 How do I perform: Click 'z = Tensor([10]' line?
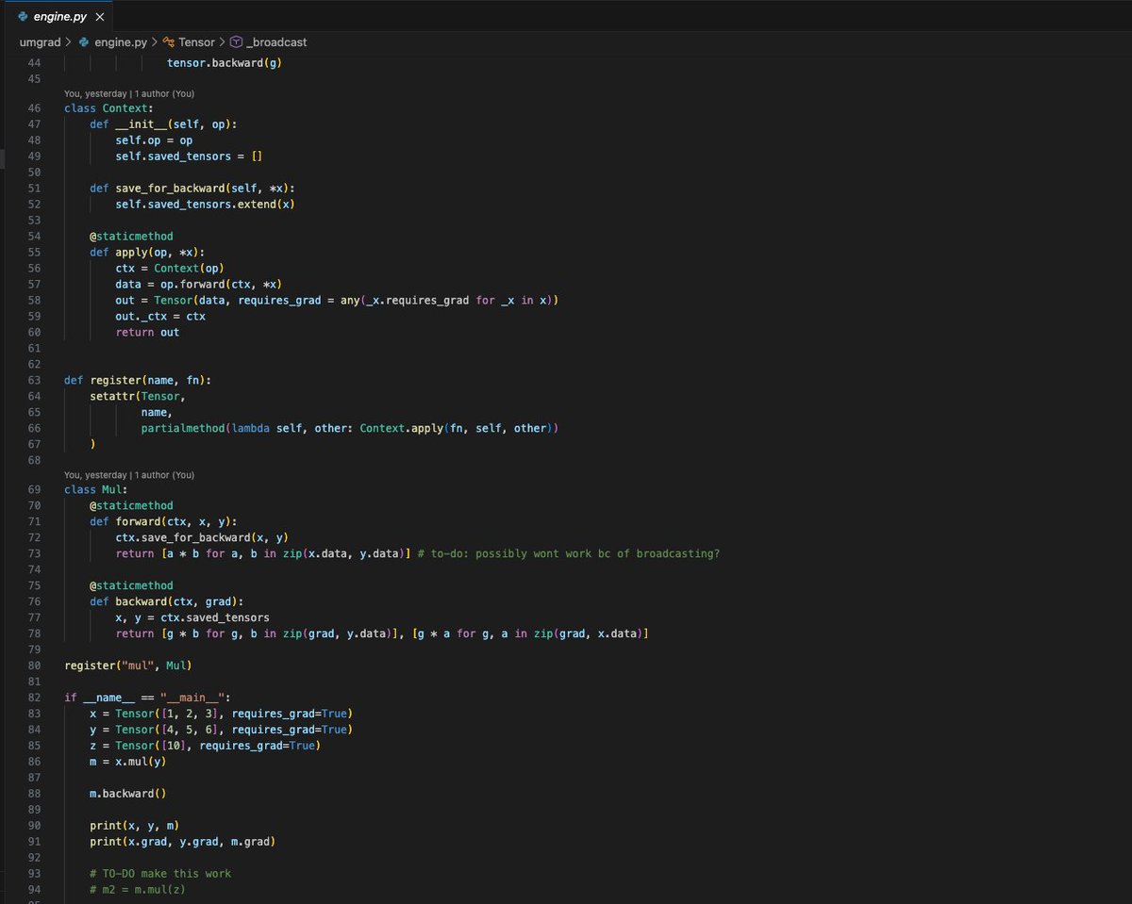tap(205, 746)
